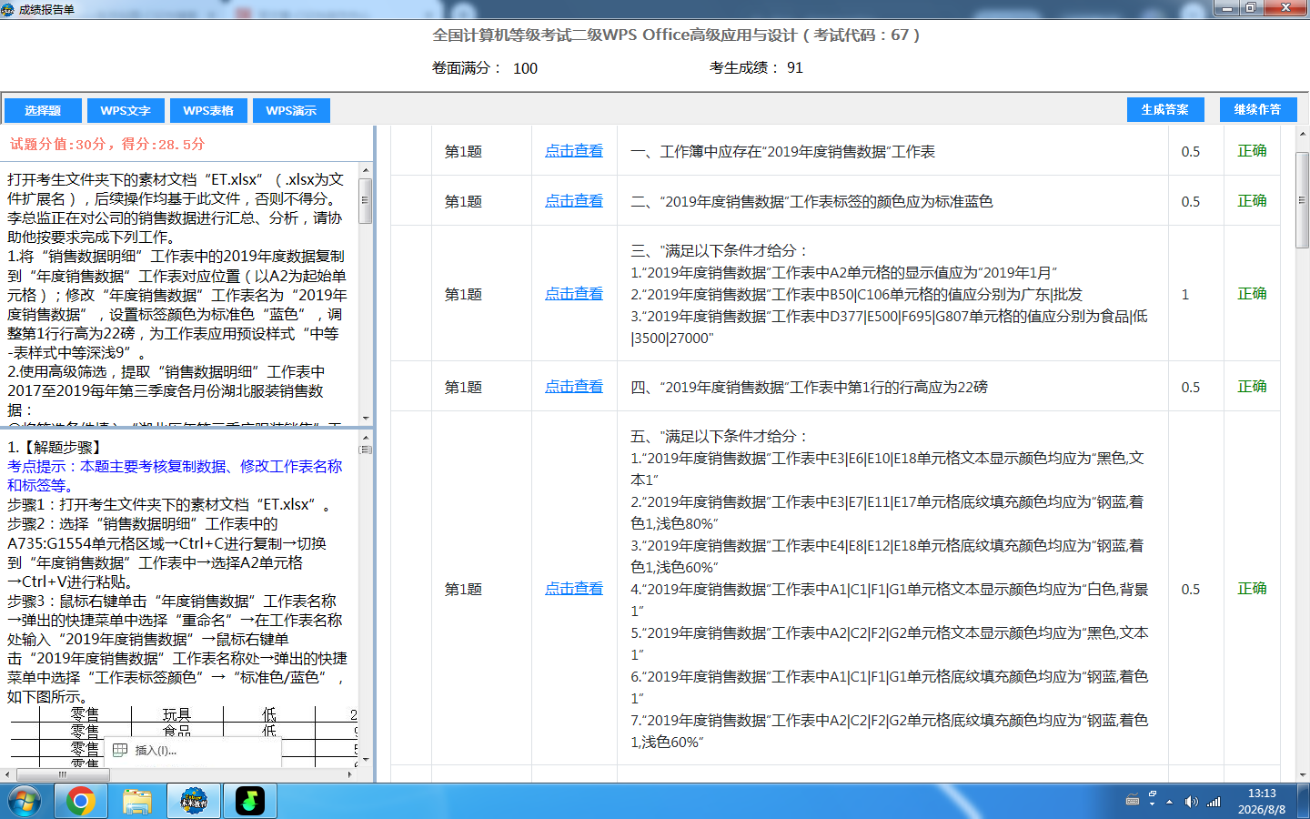Show hidden system tray icons
Viewport: 1310px width, 819px height.
tap(1170, 802)
